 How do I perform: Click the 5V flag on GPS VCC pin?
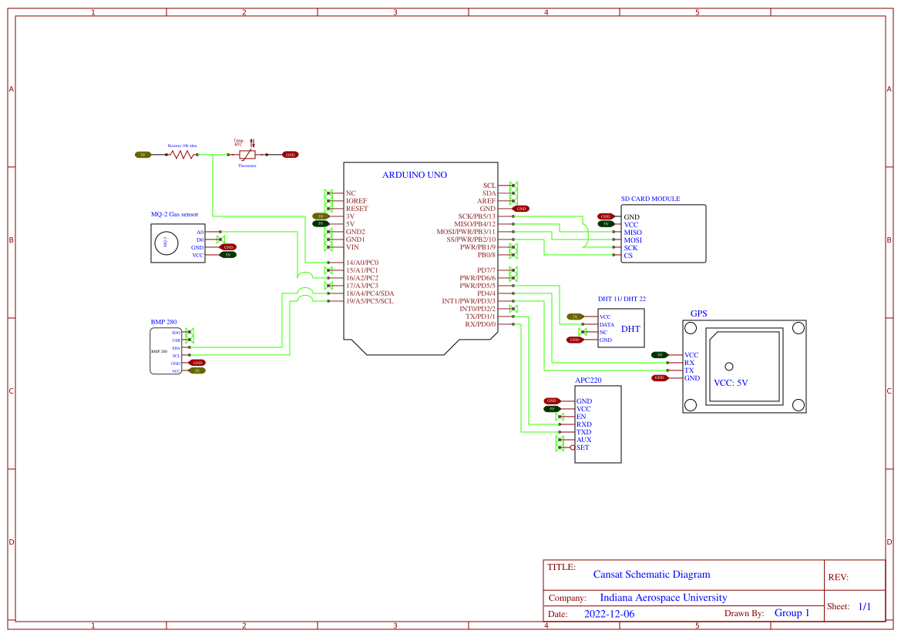tap(660, 355)
